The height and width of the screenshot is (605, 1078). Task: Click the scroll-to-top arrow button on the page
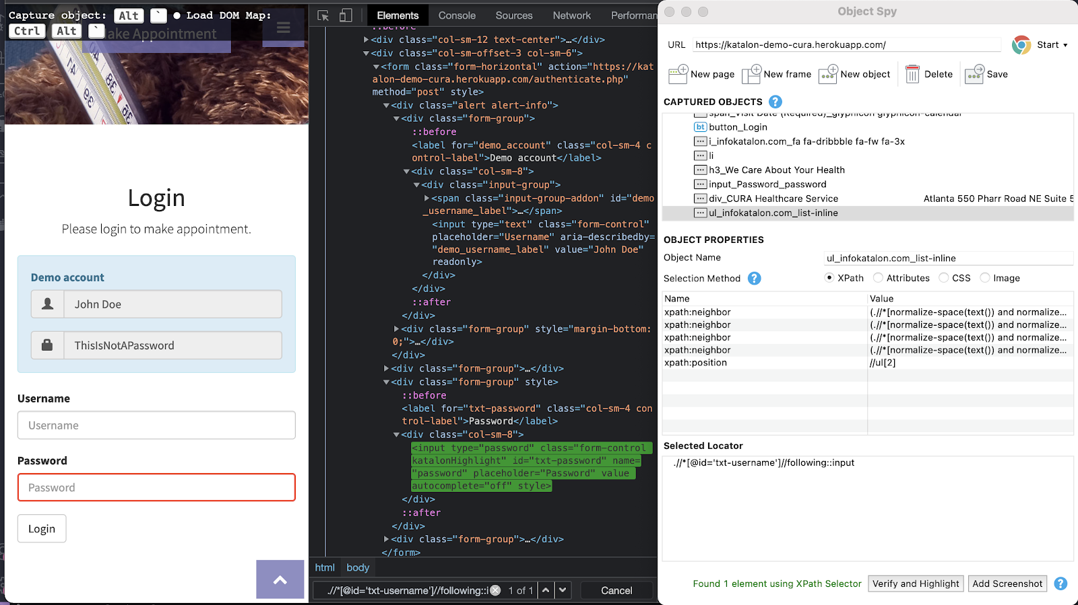[280, 579]
